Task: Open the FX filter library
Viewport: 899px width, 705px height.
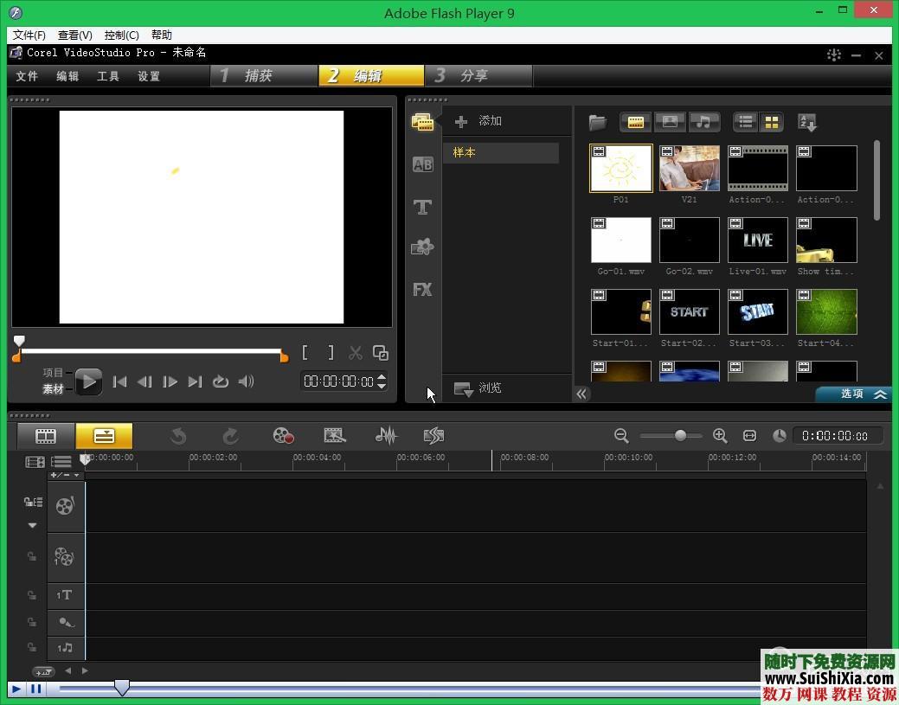Action: pyautogui.click(x=422, y=290)
